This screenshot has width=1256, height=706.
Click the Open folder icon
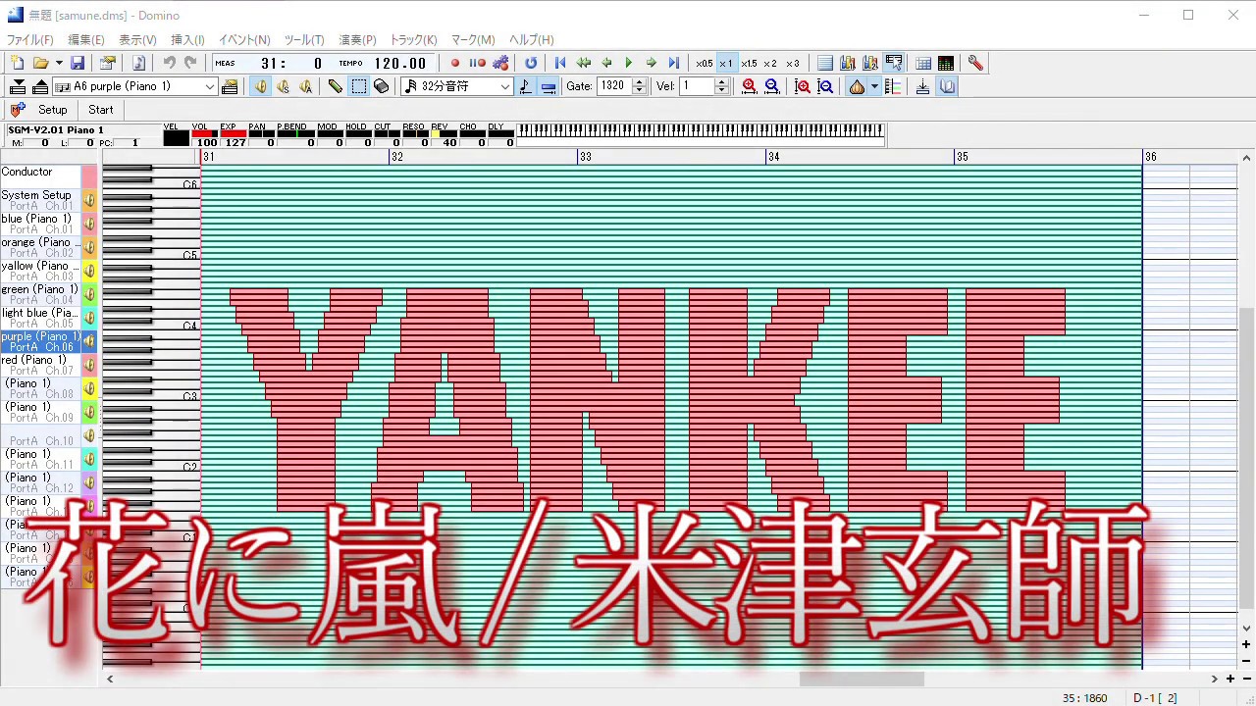(x=39, y=63)
